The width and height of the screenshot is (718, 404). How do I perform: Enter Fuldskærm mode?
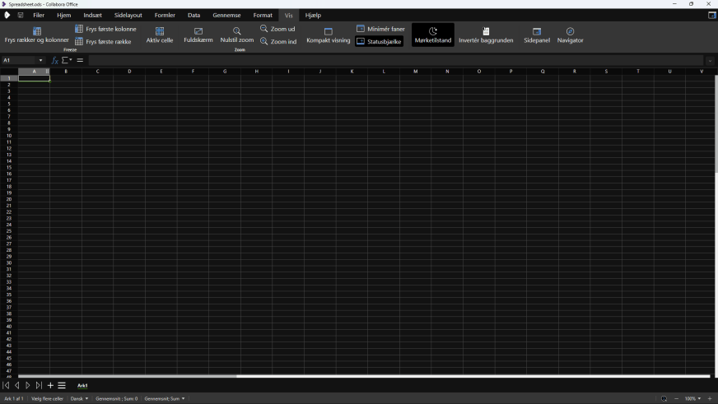(198, 35)
